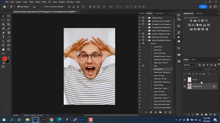Collapse Action 1 chevron
The height and width of the screenshot is (123, 220).
149,43
